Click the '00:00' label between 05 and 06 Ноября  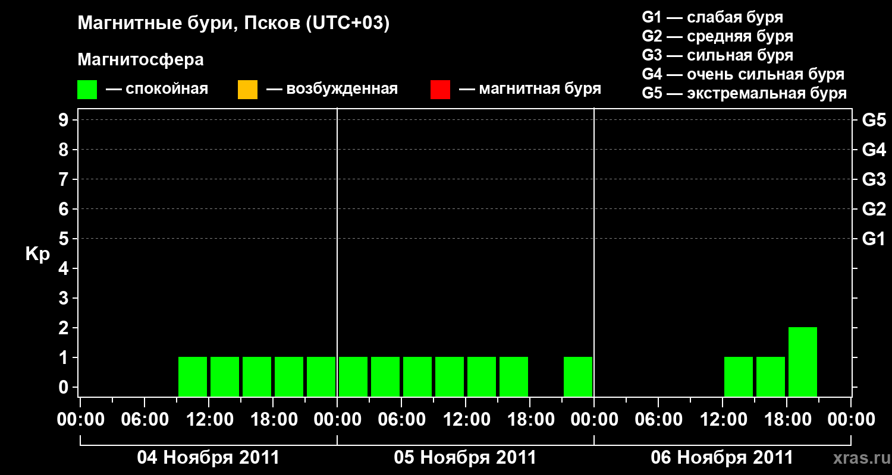[594, 420]
